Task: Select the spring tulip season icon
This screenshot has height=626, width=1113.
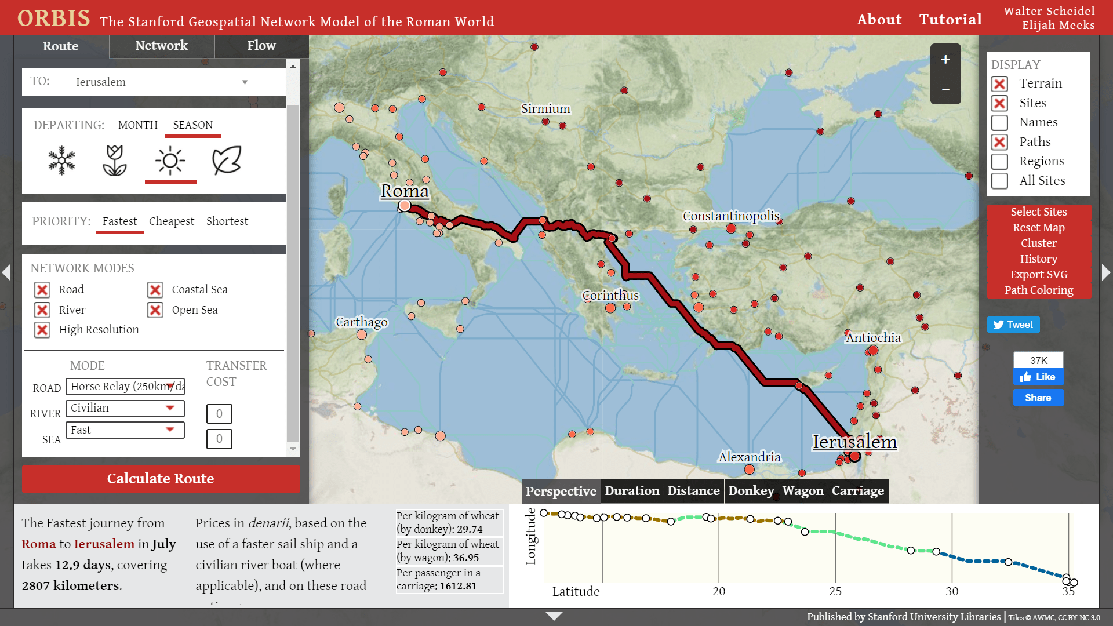Action: click(115, 161)
